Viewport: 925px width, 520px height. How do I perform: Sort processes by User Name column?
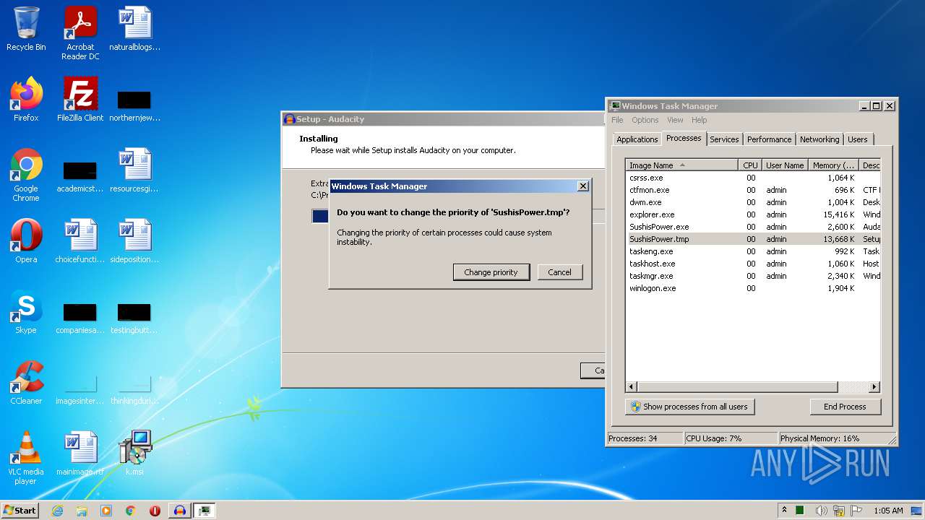click(785, 165)
